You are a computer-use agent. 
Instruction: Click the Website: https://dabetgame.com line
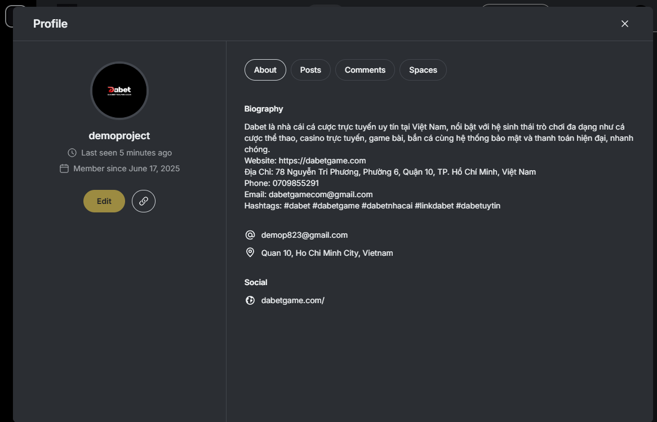pos(305,161)
